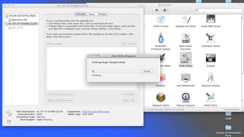Click Quick Look eye icon in Finder toolbar
The width and height of the screenshot is (244, 137).
click(157, 10)
